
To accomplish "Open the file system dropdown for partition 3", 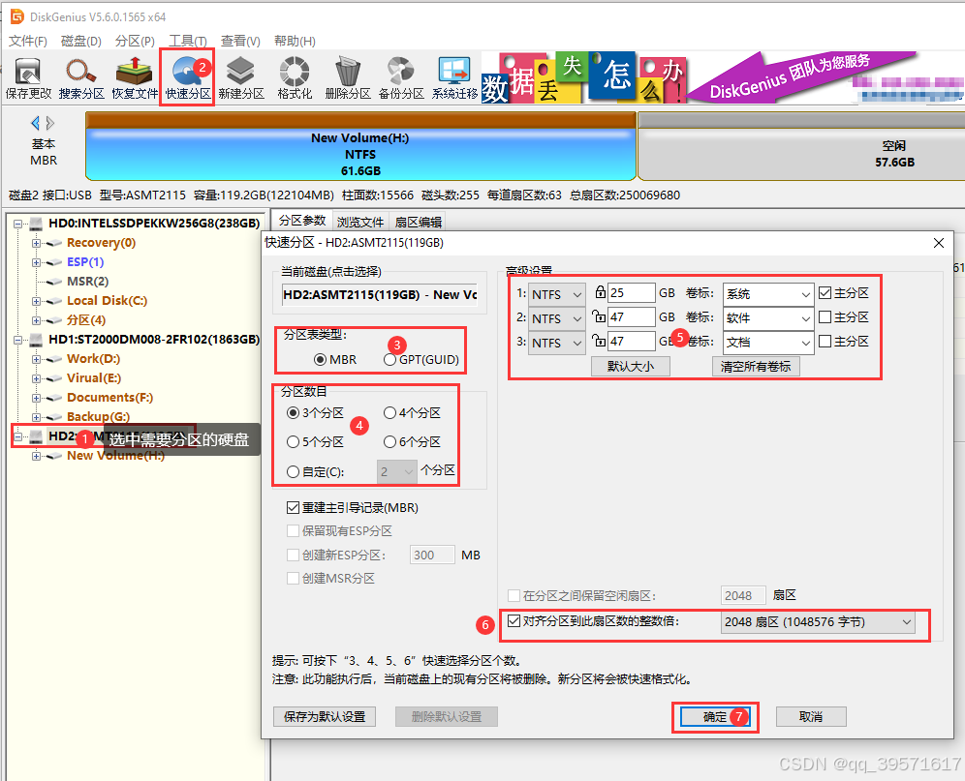I will (557, 343).
